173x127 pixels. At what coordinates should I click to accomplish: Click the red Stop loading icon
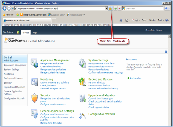[119, 8]
